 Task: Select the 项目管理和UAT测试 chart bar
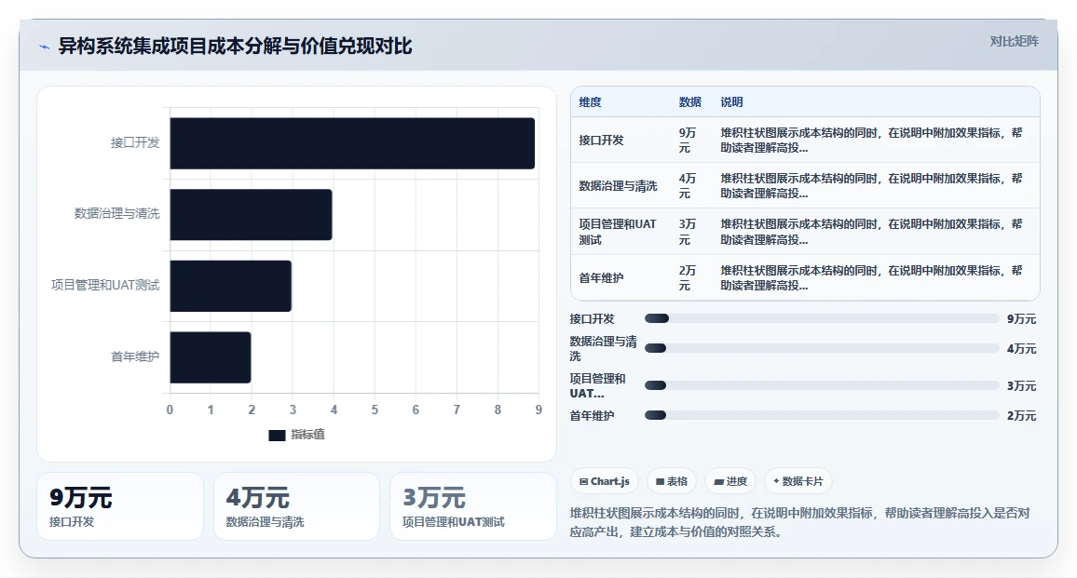(231, 287)
